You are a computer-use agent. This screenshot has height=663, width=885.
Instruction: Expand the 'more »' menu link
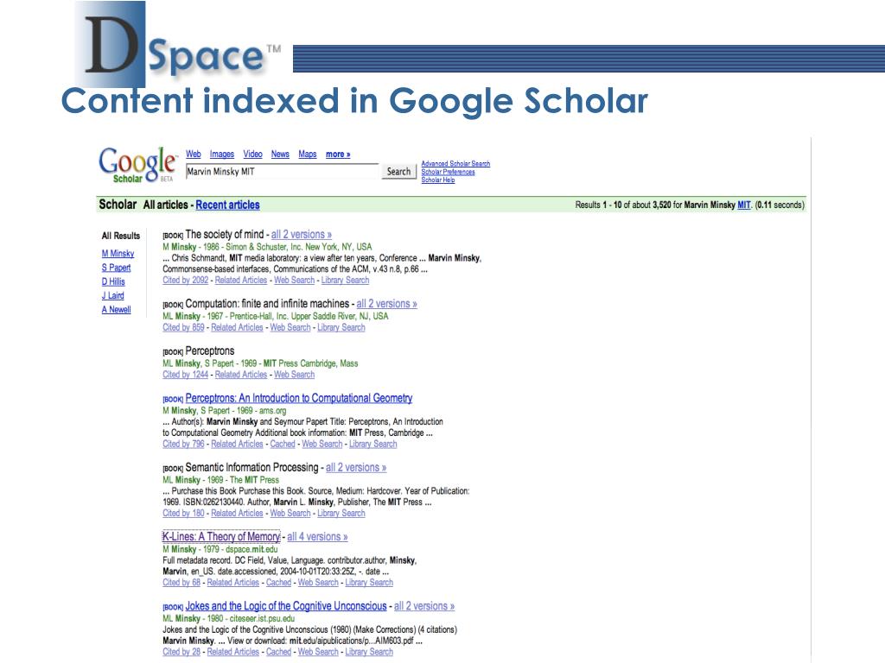coord(338,154)
